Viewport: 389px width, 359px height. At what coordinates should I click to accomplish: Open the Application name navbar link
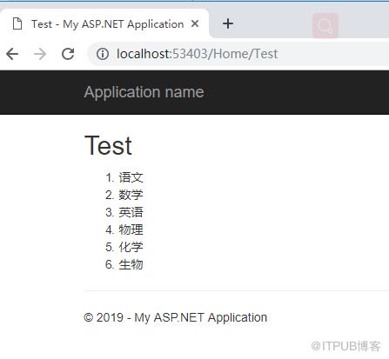[x=144, y=92]
